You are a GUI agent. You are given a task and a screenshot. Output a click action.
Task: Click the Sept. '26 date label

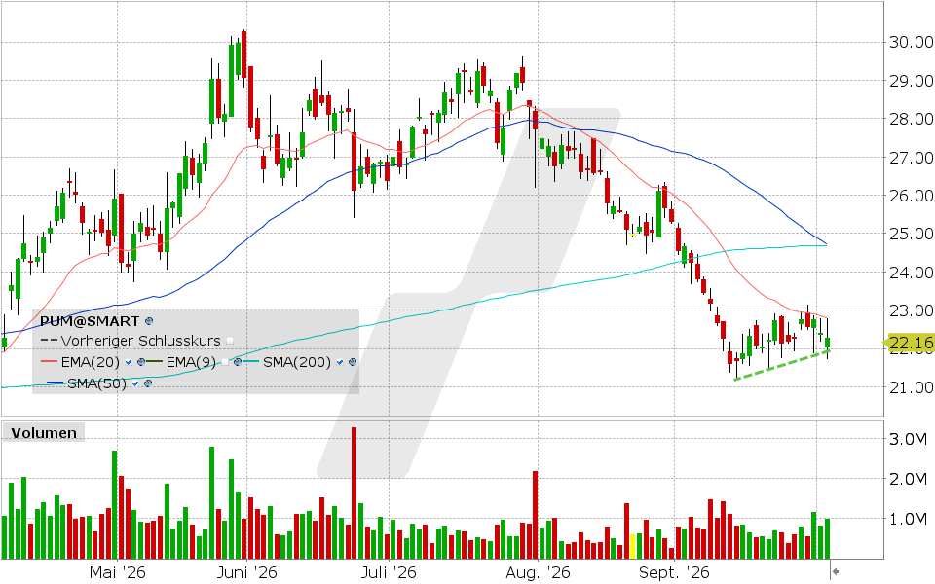point(674,572)
